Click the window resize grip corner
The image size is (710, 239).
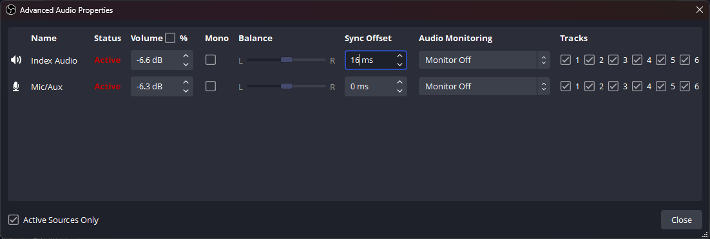coord(705,235)
